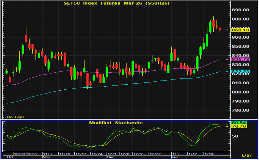The image size is (259, 160).
Task: Click the Jan month label on time axis
Action: tap(174, 157)
